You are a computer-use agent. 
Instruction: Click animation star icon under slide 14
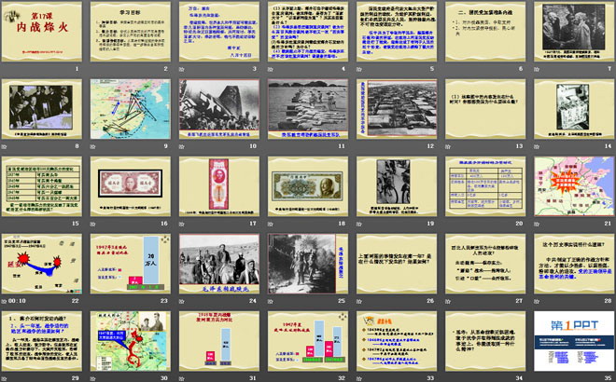pyautogui.click(x=537, y=146)
